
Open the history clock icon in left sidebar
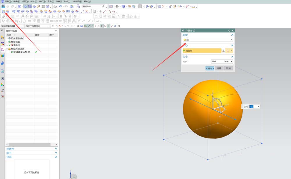pyautogui.click(x=3, y=79)
